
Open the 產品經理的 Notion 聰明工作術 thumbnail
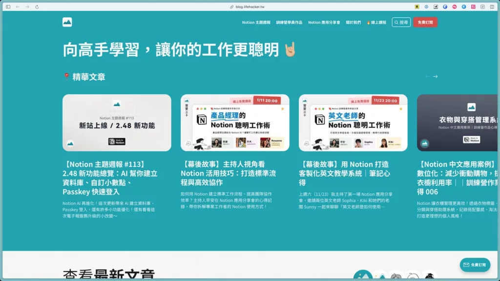[235, 122]
